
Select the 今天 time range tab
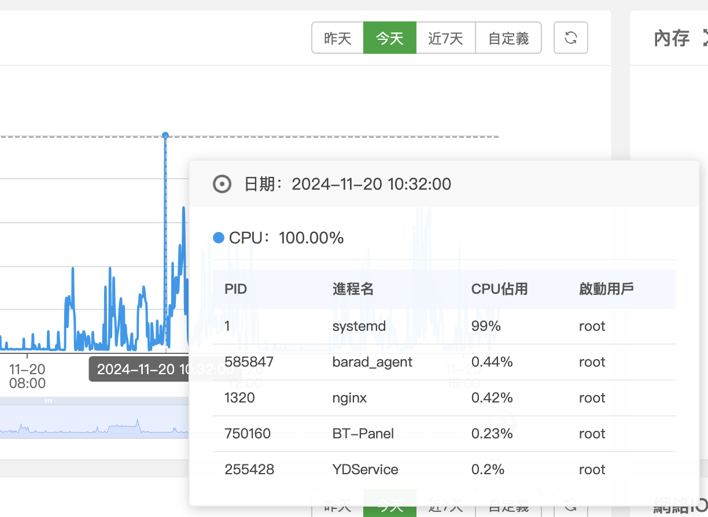(390, 38)
